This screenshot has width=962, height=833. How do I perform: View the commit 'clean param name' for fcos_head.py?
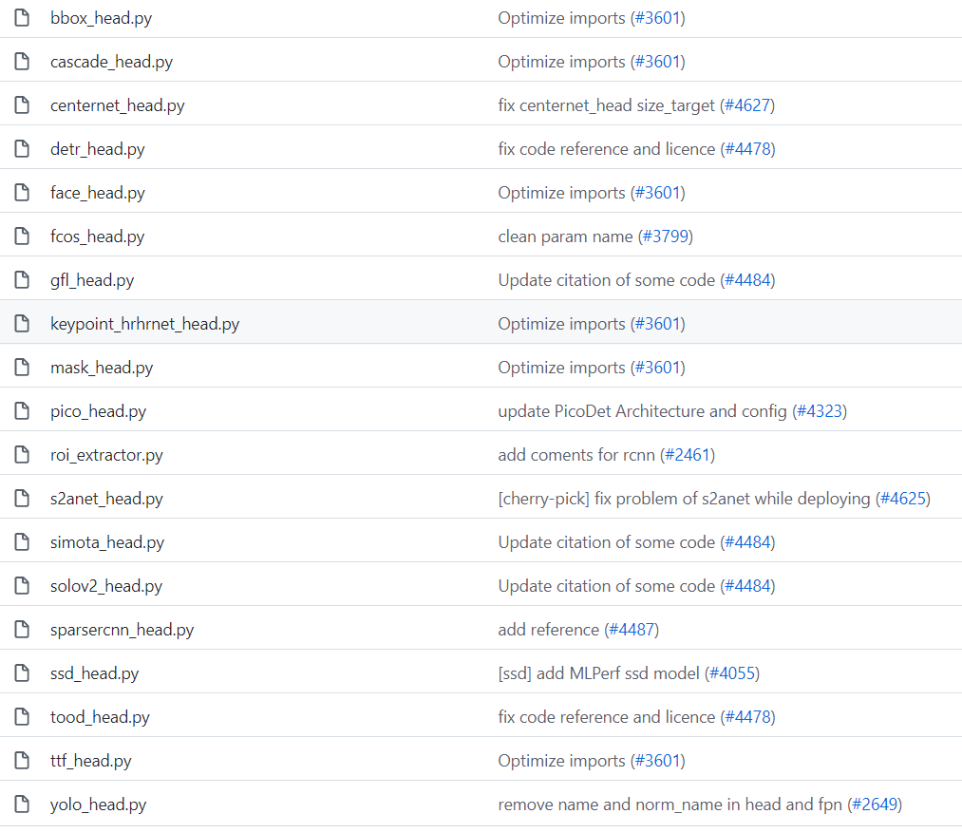[x=566, y=236]
